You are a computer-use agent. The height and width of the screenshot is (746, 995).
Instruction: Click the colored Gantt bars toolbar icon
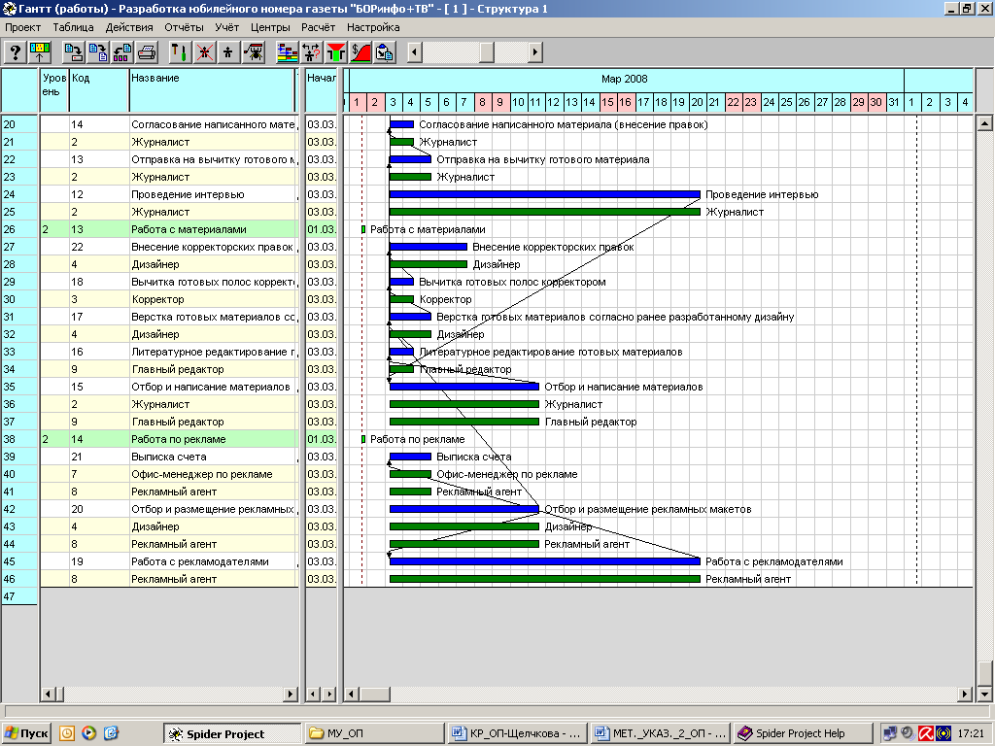[x=288, y=51]
